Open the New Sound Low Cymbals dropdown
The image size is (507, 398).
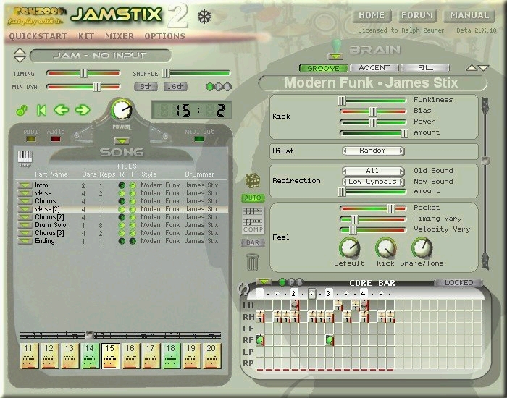click(x=373, y=182)
